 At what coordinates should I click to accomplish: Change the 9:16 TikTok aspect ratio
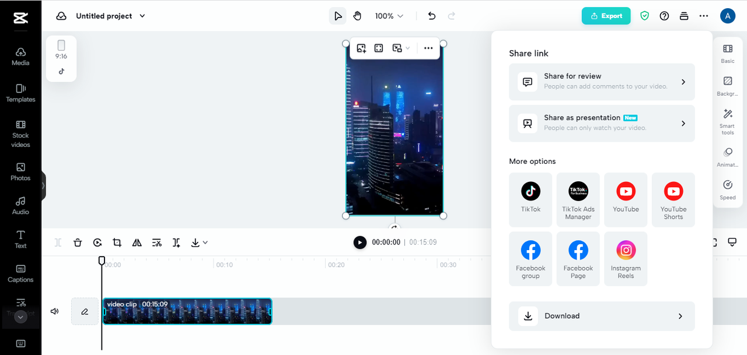(x=61, y=58)
